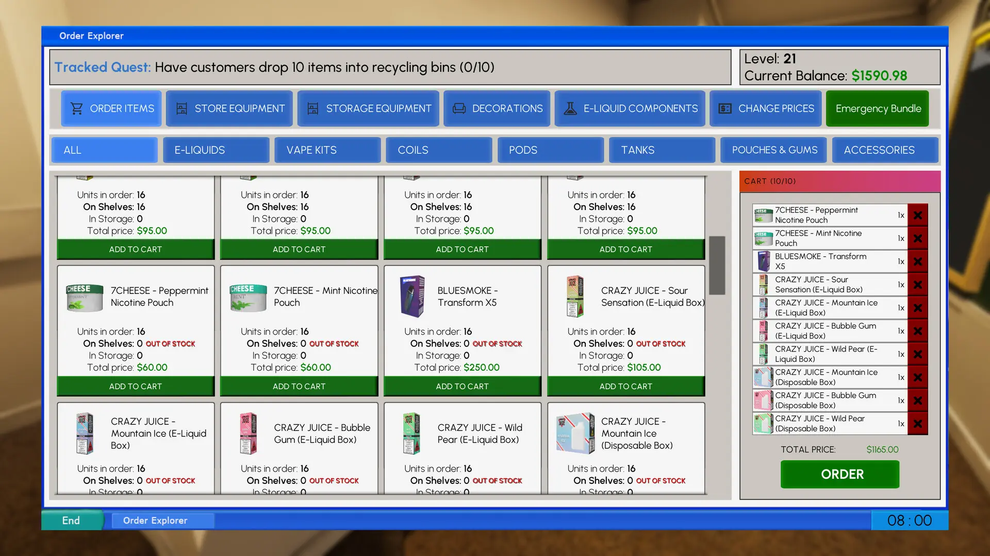Click the Change Prices cash icon

click(x=725, y=109)
